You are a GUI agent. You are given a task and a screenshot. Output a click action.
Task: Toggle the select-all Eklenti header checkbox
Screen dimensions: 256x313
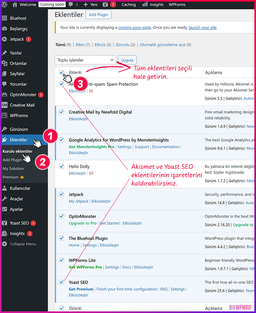click(62, 72)
